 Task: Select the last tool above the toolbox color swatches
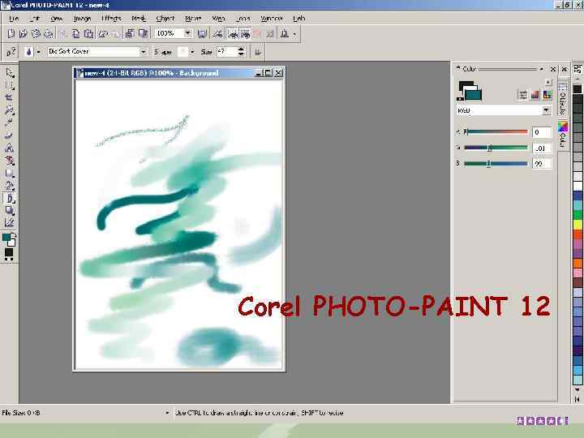[x=10, y=223]
